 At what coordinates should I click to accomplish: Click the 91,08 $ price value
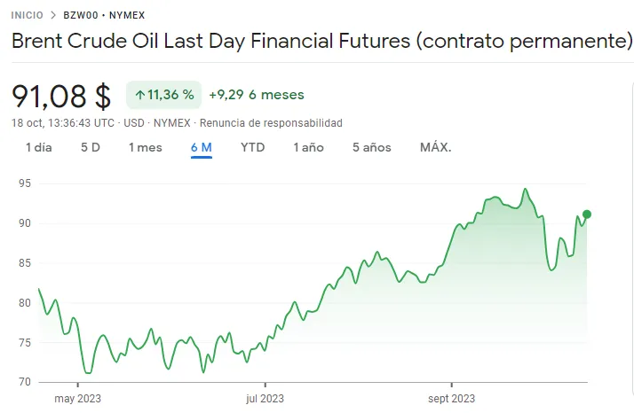point(61,96)
